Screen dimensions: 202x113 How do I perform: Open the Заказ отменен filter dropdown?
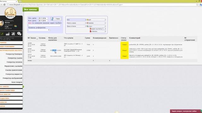[76, 26]
